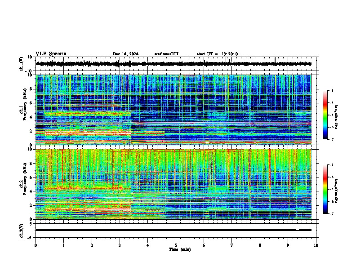
Task: Click the ch.1 "Frequency (kHz)" axis label
Action: [x=25, y=104]
